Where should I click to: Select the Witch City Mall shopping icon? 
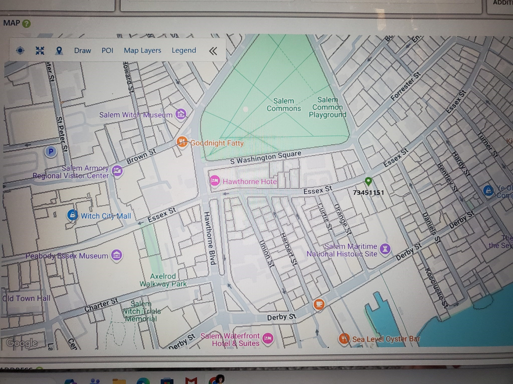(72, 215)
